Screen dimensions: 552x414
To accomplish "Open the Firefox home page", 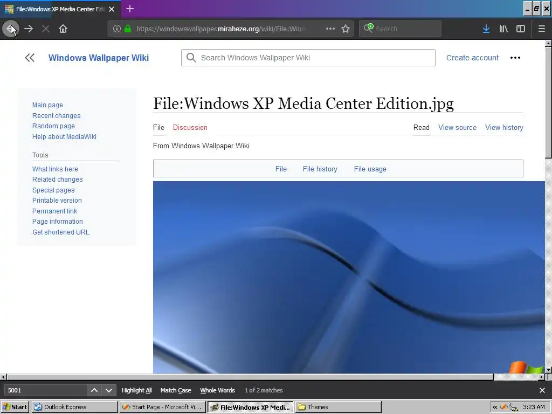I will click(x=63, y=29).
